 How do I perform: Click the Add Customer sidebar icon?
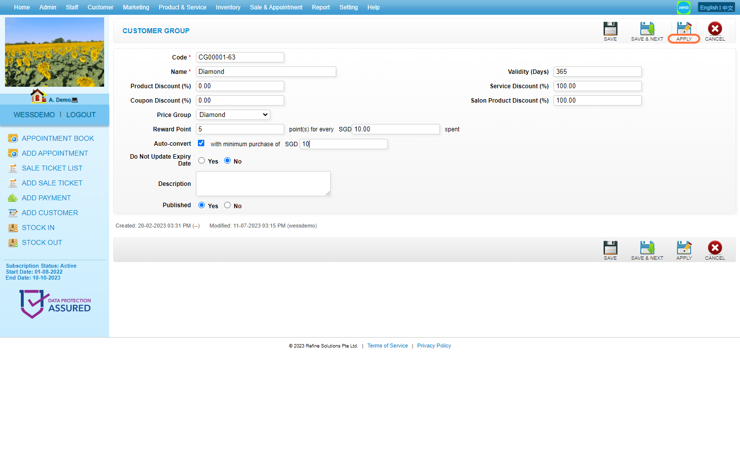pos(13,213)
